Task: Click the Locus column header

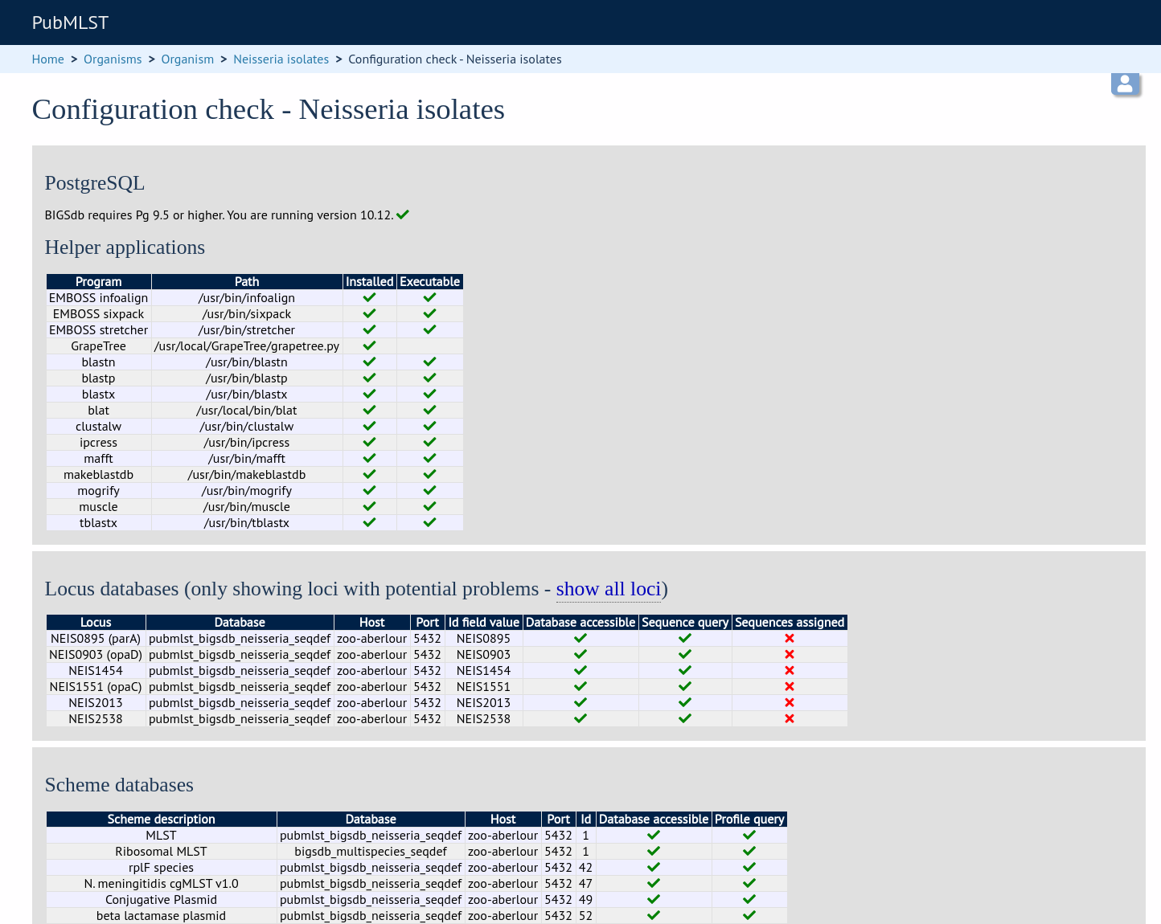Action: tap(96, 622)
